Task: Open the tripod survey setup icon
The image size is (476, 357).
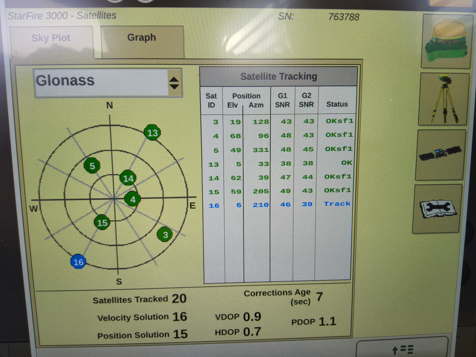Action: pos(443,99)
